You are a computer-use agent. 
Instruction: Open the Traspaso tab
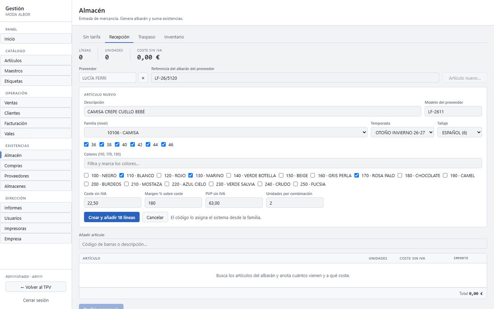click(x=147, y=37)
